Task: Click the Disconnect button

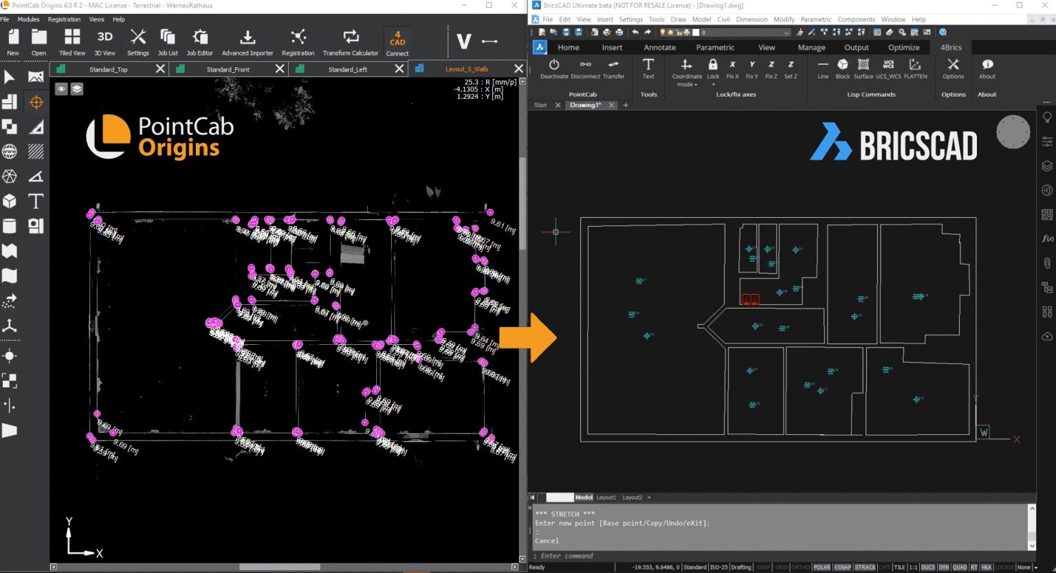Action: [x=585, y=69]
